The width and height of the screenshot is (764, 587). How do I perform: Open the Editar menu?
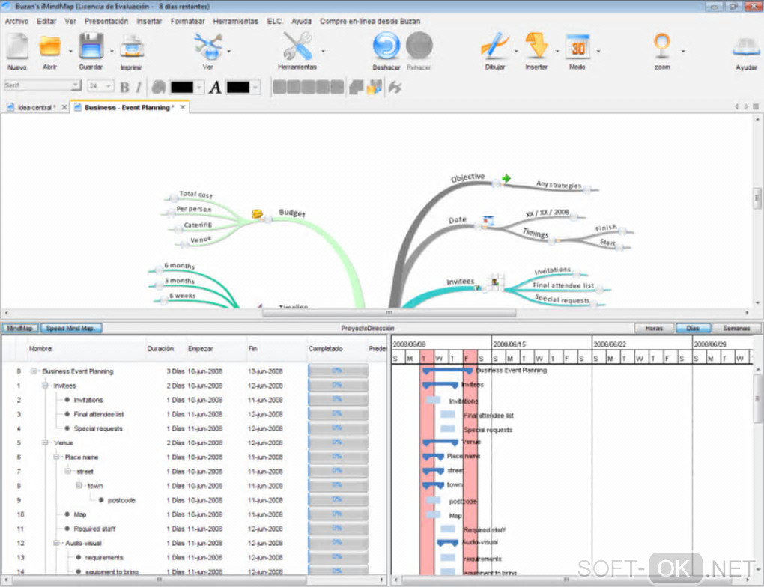(x=46, y=22)
